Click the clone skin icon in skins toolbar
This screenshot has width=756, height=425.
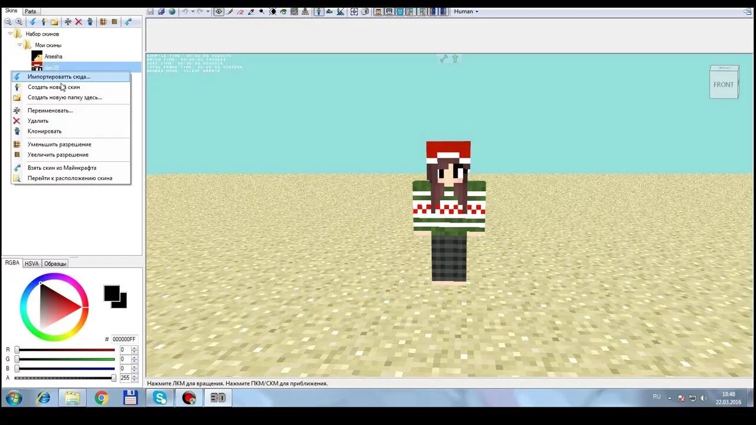point(90,22)
